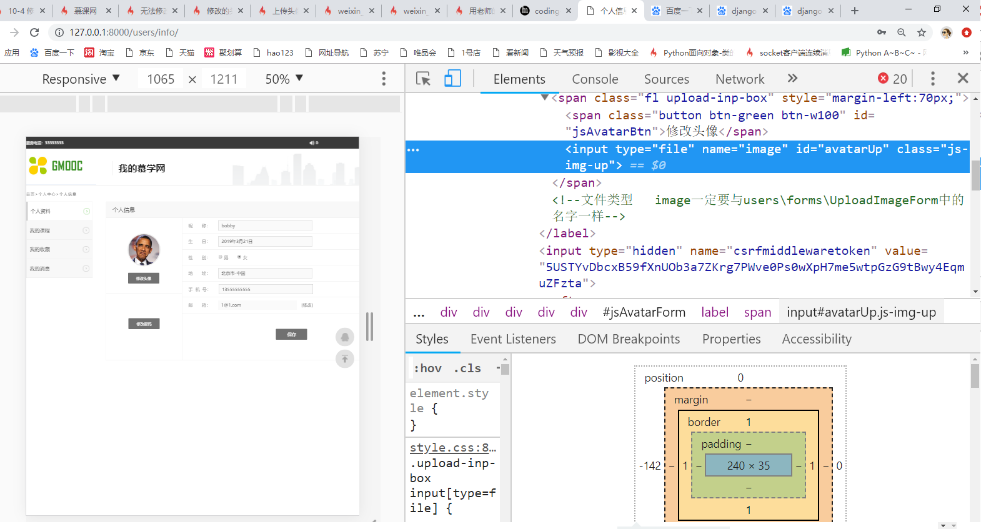This screenshot has height=529, width=981.
Task: Open the DevTools three-dot customize menu
Action: [932, 79]
